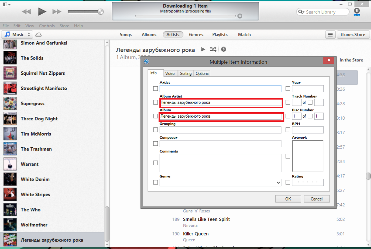Expand the Genre dropdown arrow

pyautogui.click(x=278, y=183)
